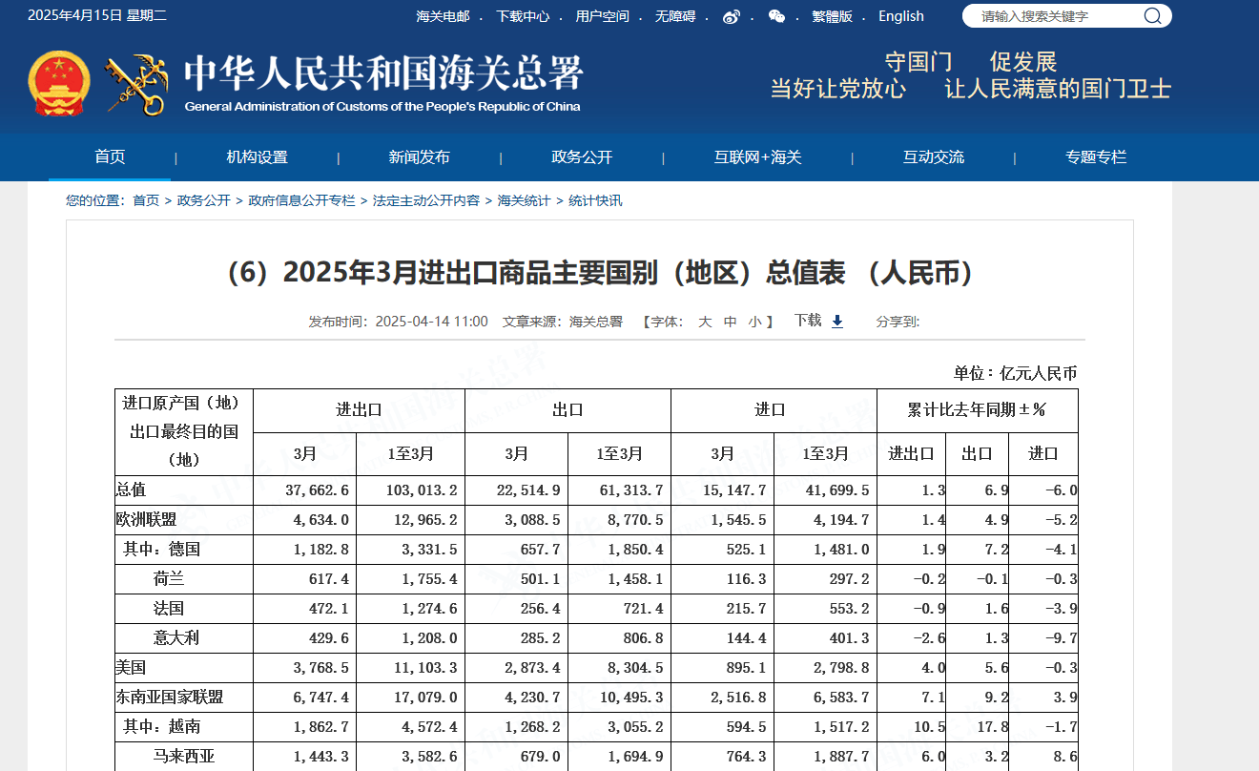
Task: Open the Weibo icon link
Action: tap(732, 16)
